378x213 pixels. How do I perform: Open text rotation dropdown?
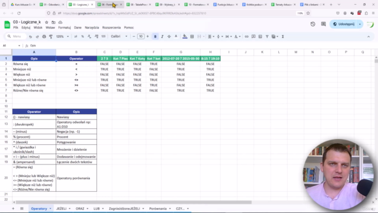click(x=237, y=37)
